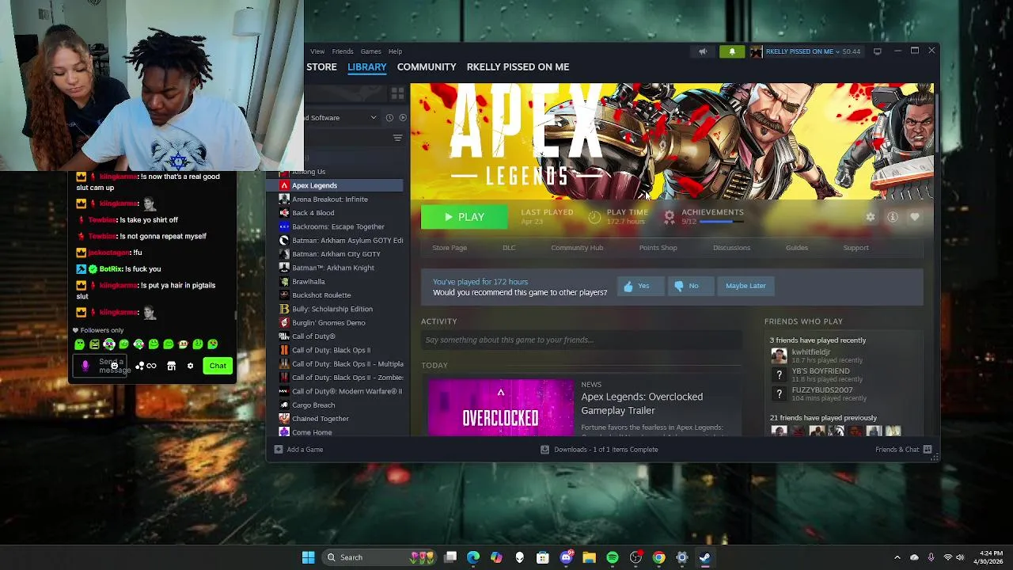Open the Support link
This screenshot has height=570, width=1013.
(856, 248)
